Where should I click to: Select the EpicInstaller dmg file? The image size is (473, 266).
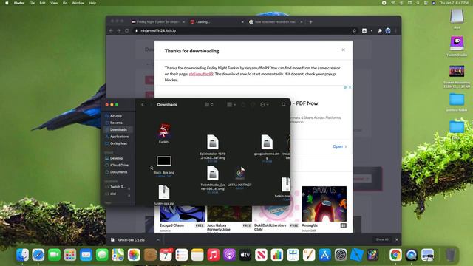click(213, 142)
